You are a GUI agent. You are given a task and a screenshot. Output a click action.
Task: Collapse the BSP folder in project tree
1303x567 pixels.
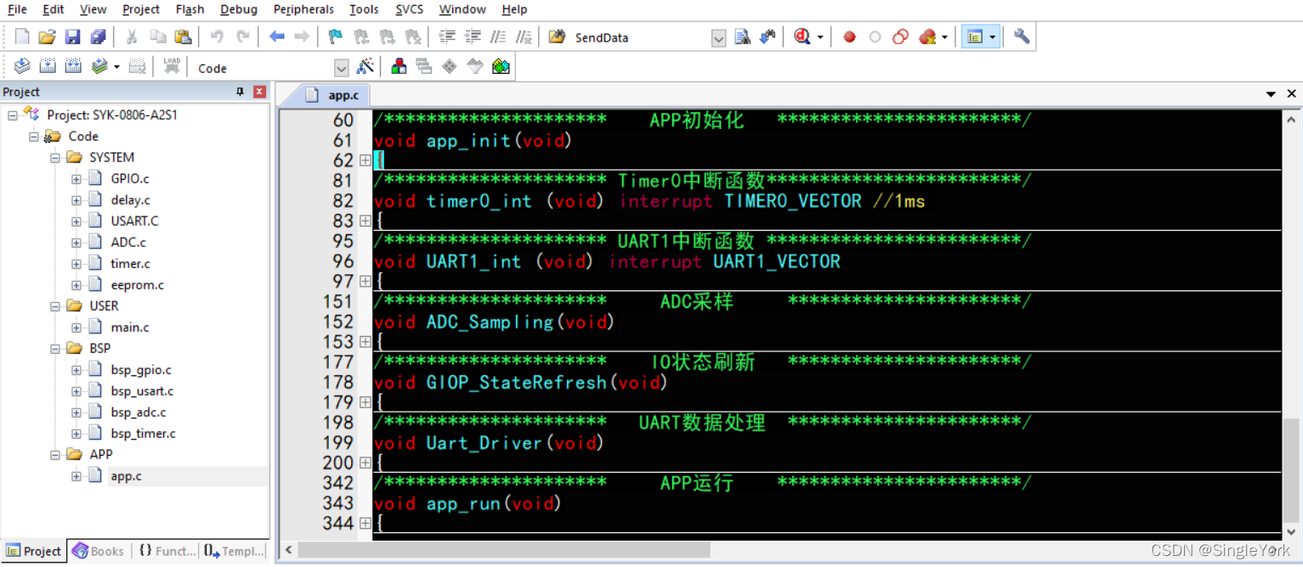pos(55,349)
